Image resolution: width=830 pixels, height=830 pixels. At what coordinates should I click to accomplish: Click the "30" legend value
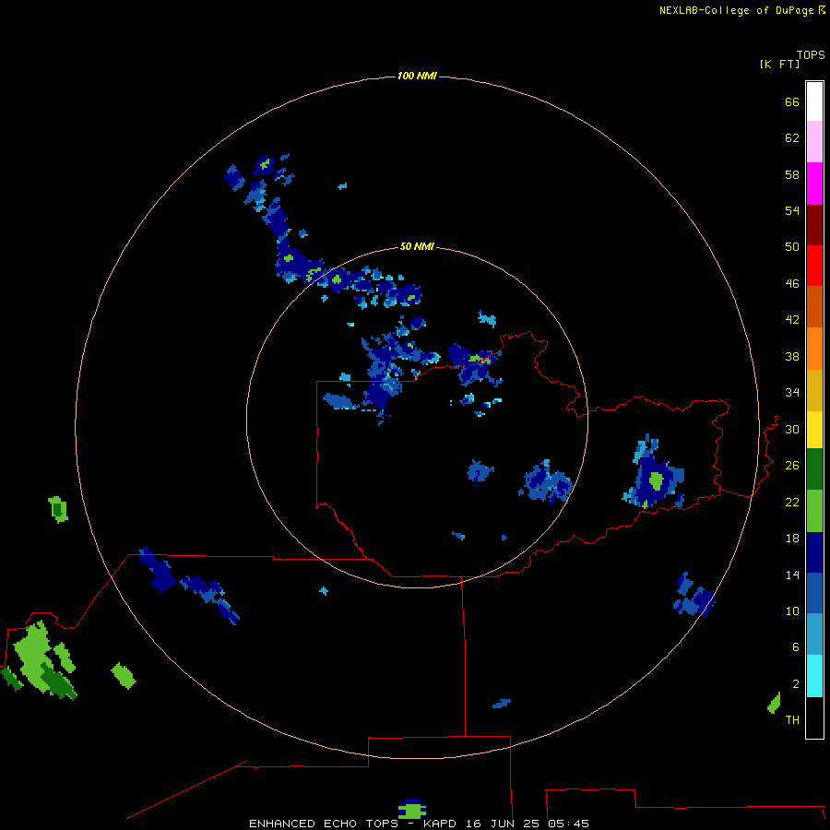pyautogui.click(x=792, y=429)
